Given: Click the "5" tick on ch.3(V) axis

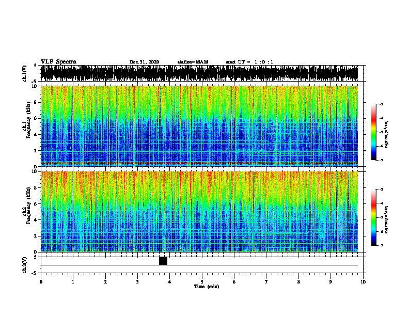Looking at the screenshot, I should (35, 257).
